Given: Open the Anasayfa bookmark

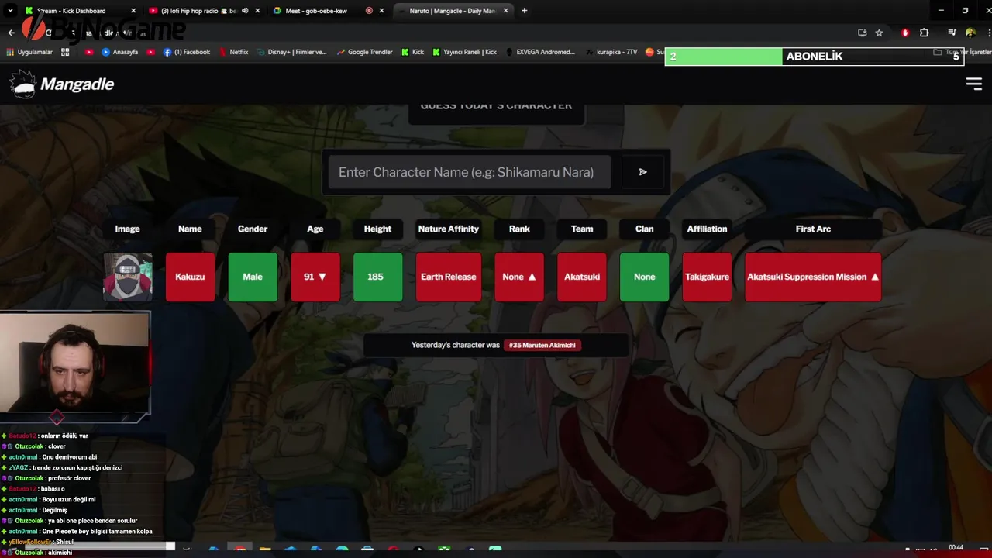Looking at the screenshot, I should [119, 52].
